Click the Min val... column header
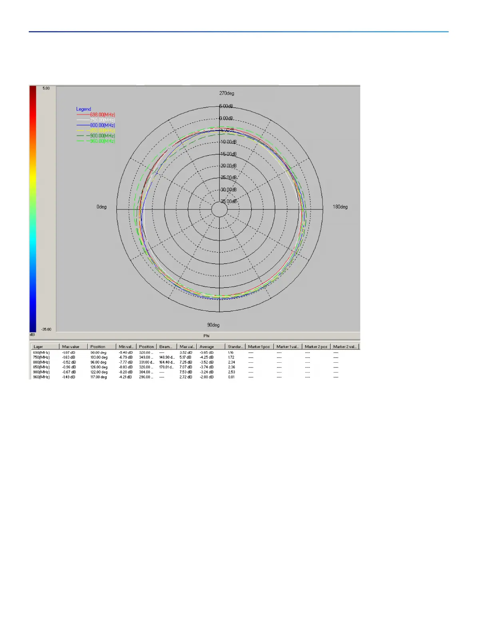The width and height of the screenshot is (489, 632). click(x=126, y=347)
